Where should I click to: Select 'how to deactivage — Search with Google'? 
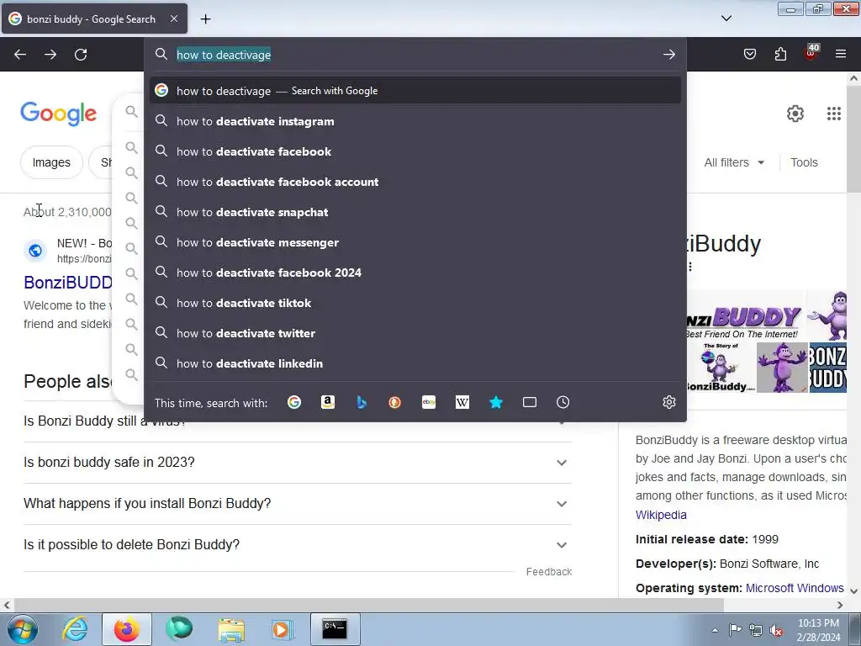(x=415, y=91)
